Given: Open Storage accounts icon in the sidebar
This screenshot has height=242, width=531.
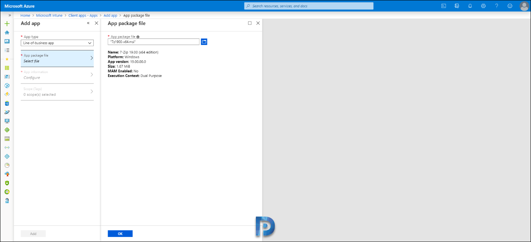Looking at the screenshot, I should tap(7, 139).
